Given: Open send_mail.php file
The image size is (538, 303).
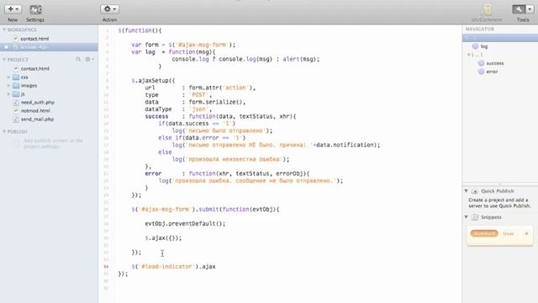Looking at the screenshot, I should point(37,120).
